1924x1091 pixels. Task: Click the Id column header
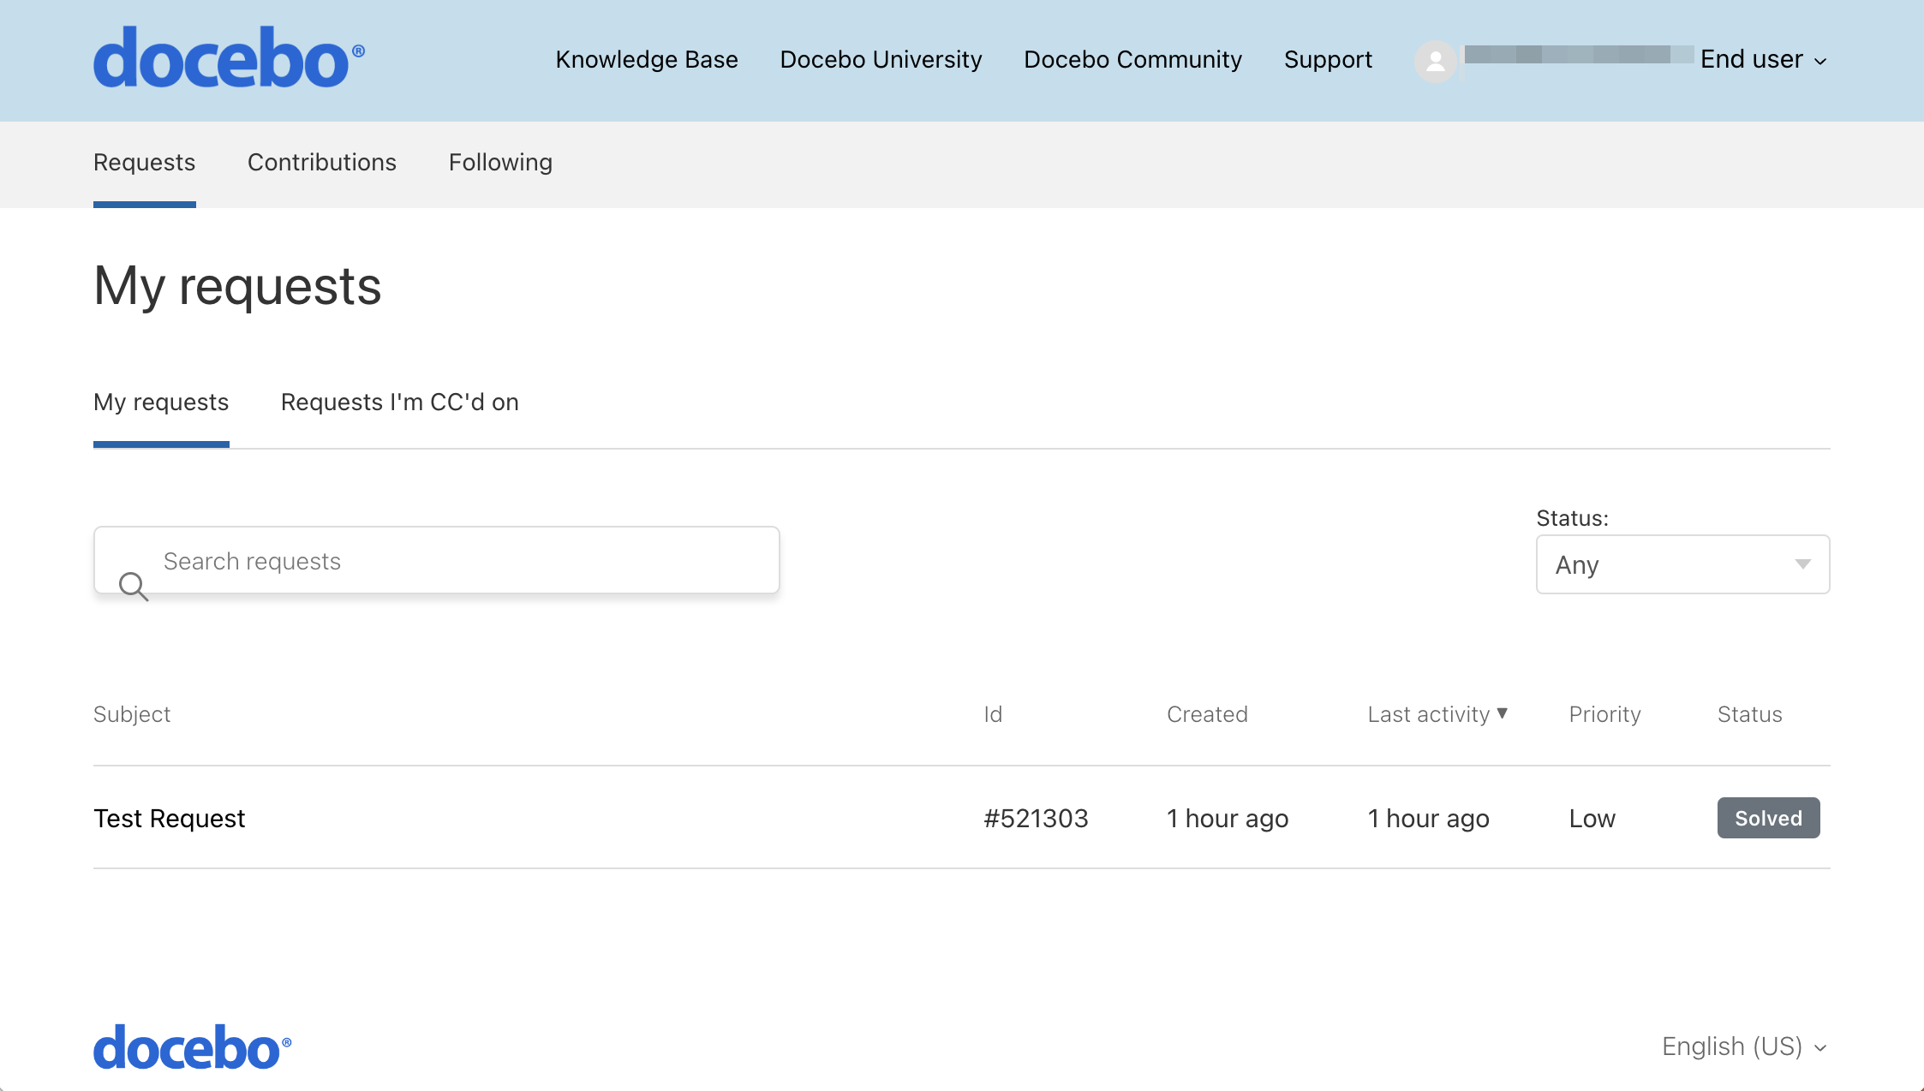coord(993,714)
